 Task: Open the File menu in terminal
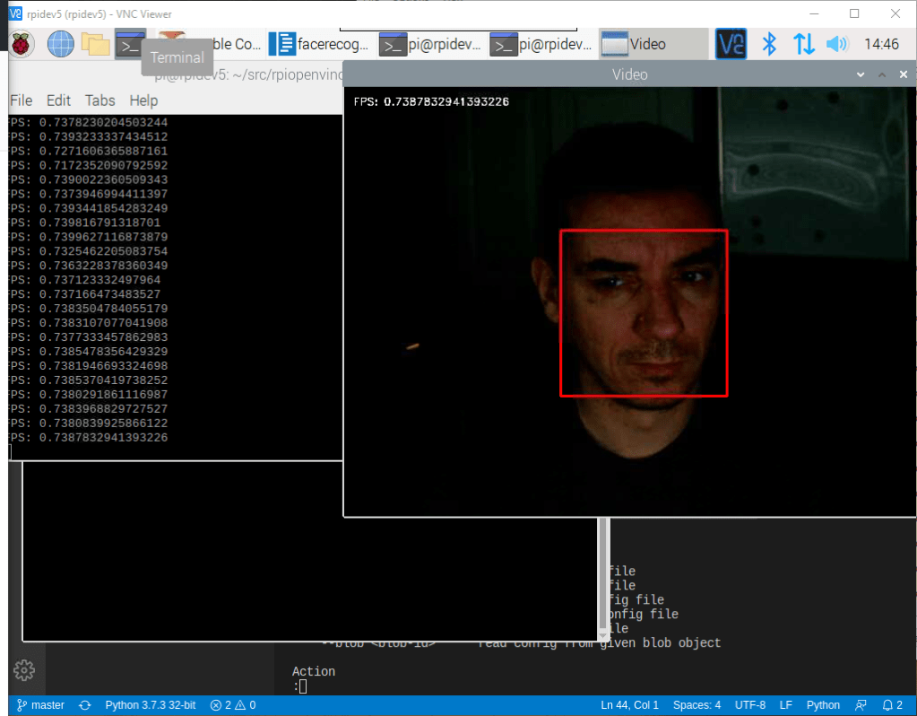[21, 100]
